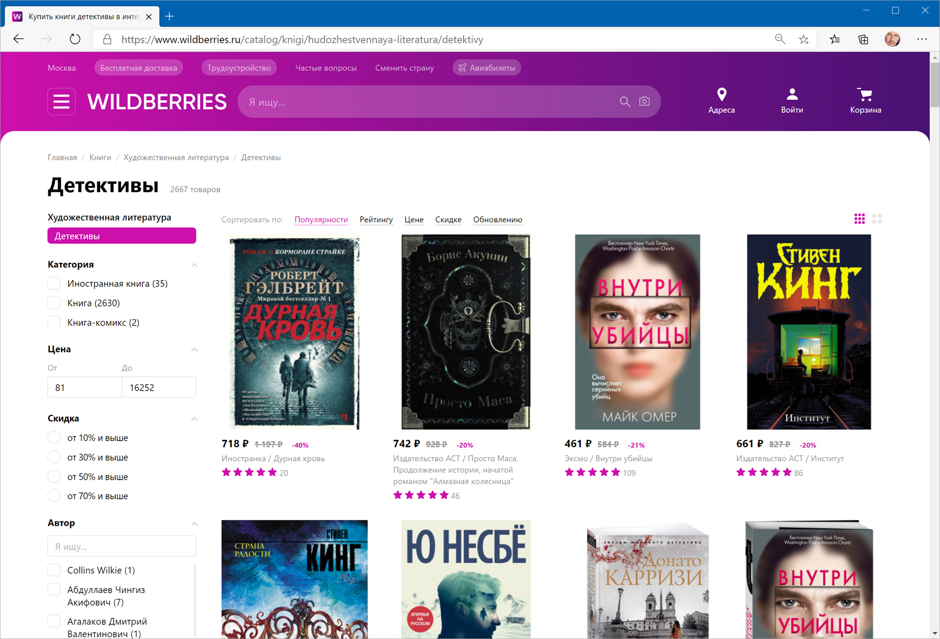Select discount от 10% и выше
This screenshot has width=940, height=639.
pos(54,437)
